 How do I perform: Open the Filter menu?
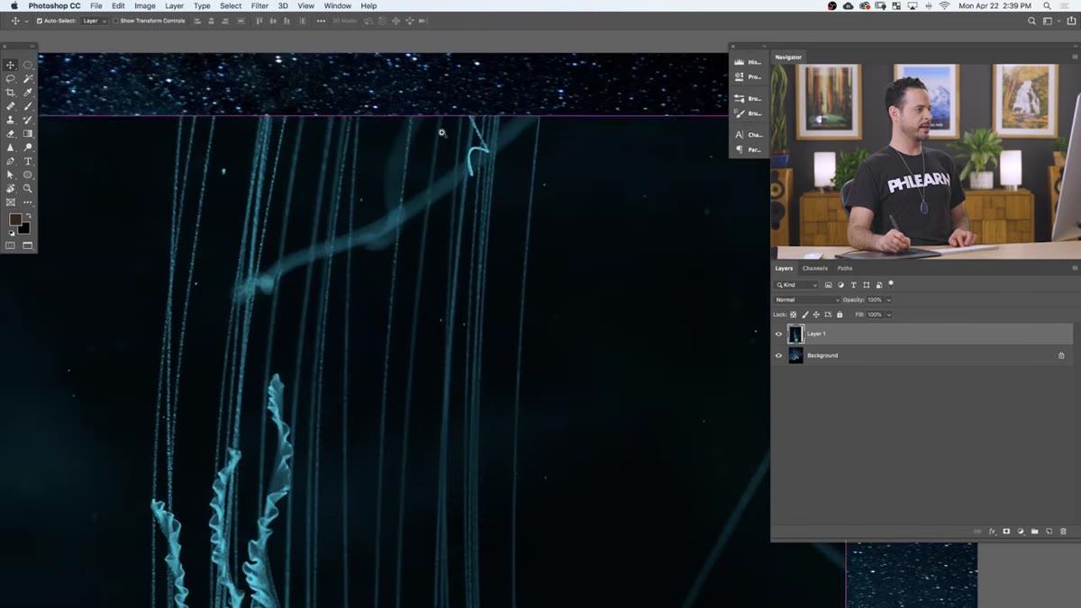pos(259,5)
